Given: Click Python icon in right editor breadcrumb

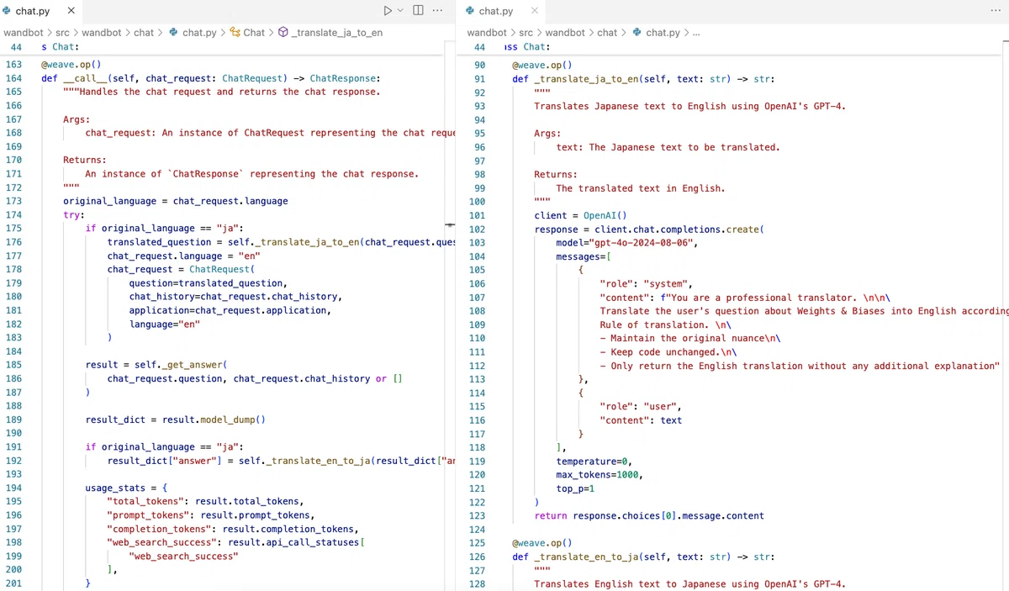Looking at the screenshot, I should [x=637, y=33].
